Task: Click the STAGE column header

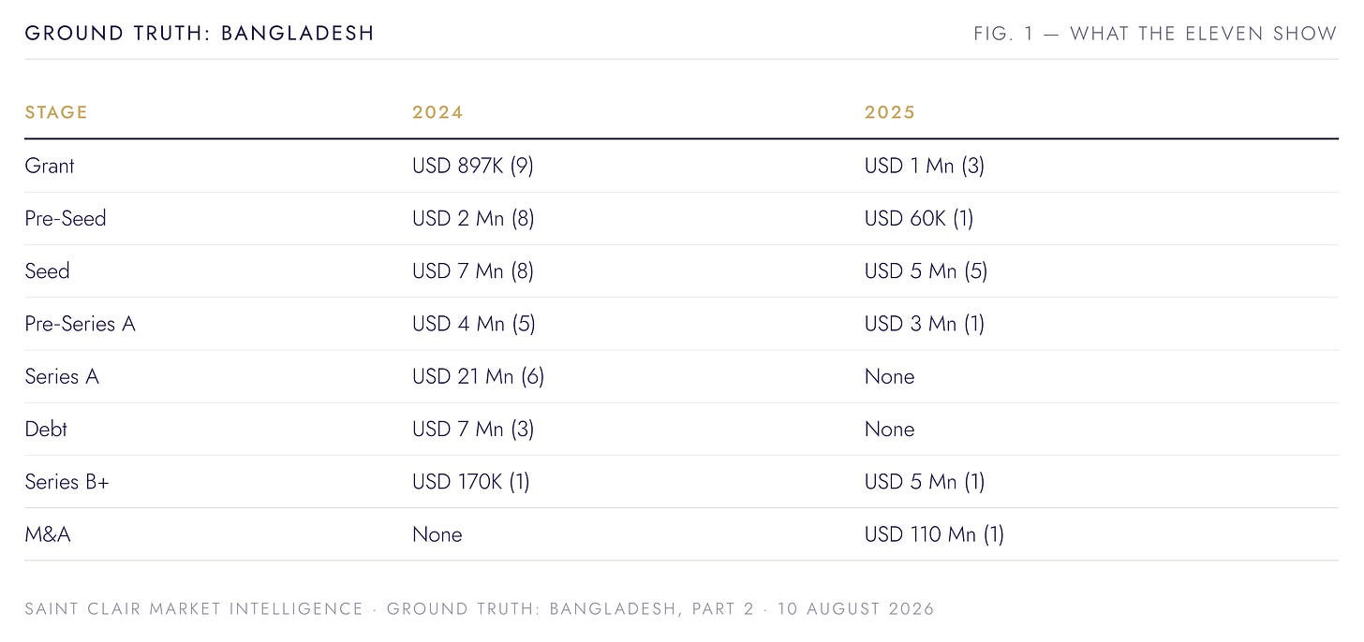Action: click(x=56, y=112)
